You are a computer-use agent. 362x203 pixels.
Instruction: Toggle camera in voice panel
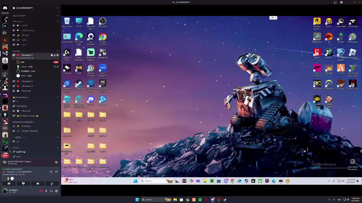[x=9, y=184]
